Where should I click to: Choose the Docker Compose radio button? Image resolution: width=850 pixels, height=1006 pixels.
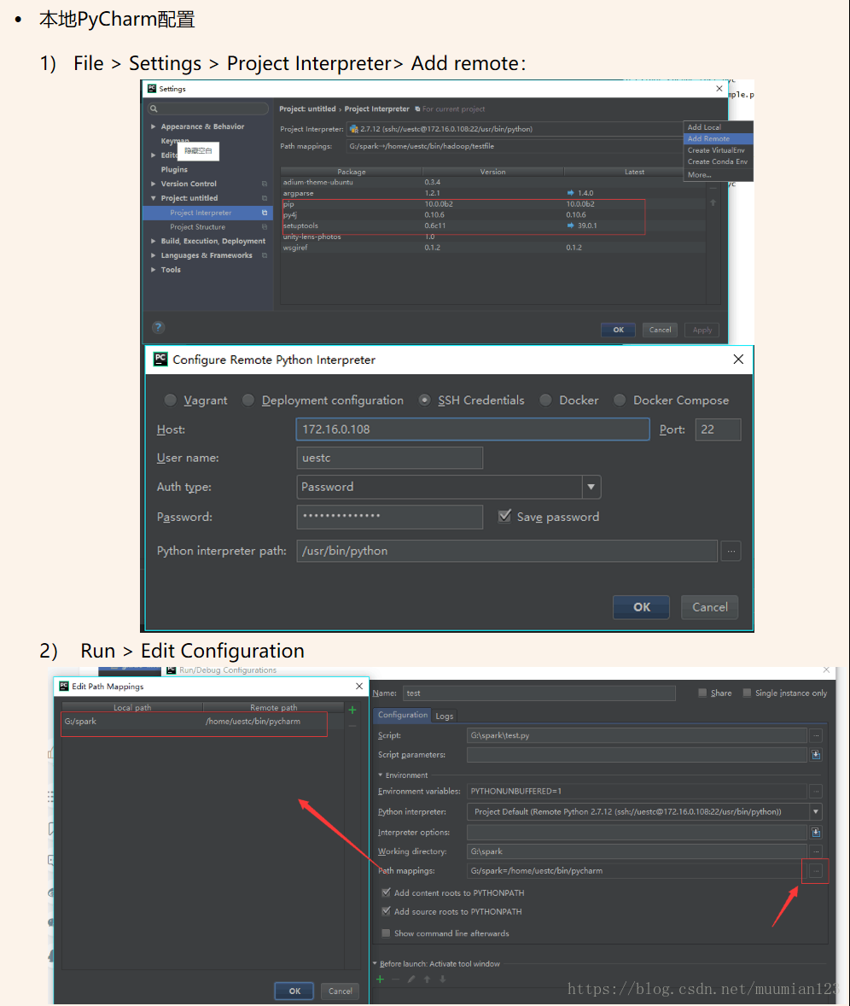620,401
